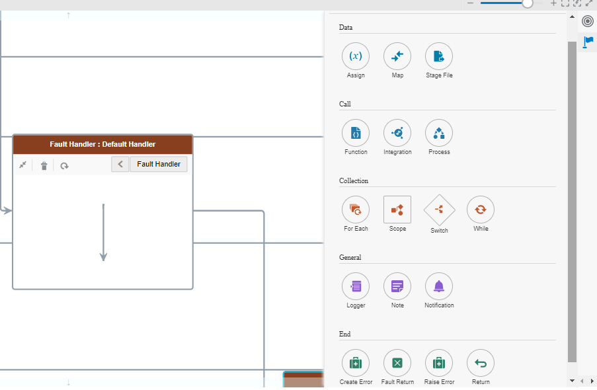Select the Assign action icon
This screenshot has height=390, width=597.
[x=356, y=57]
